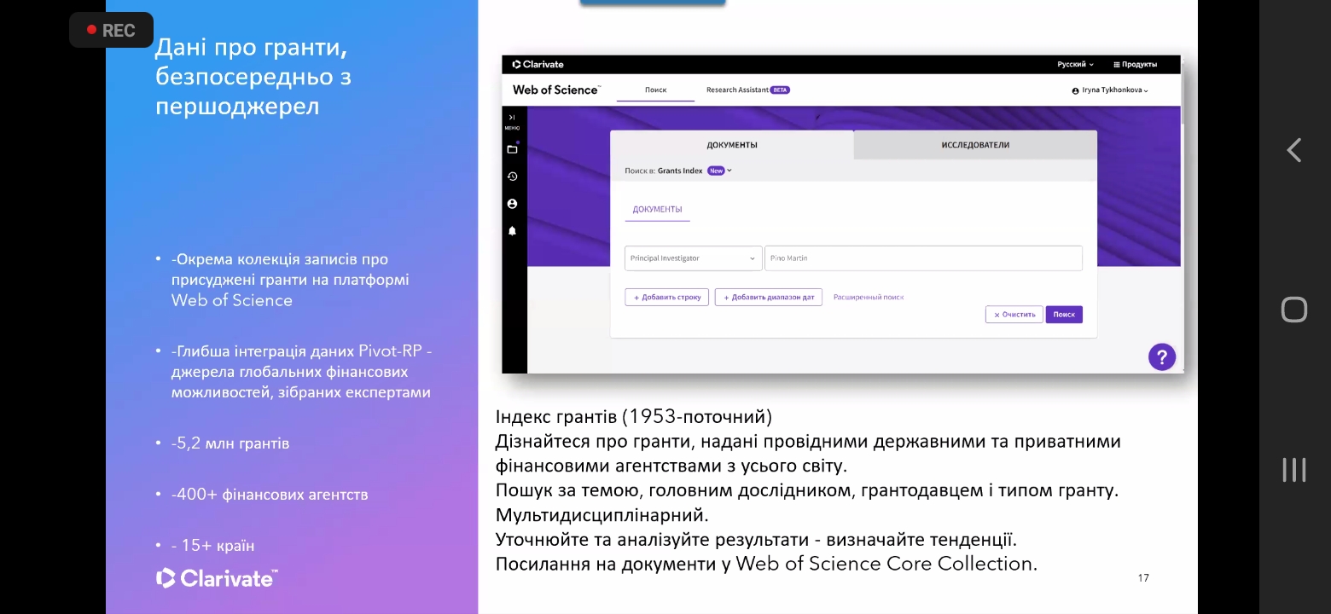Click the slide number 17

pos(1143,578)
